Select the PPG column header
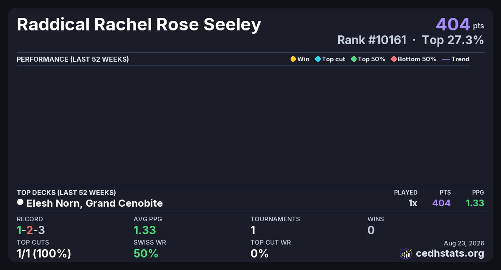Viewport: 501px width, 270px height. tap(478, 192)
